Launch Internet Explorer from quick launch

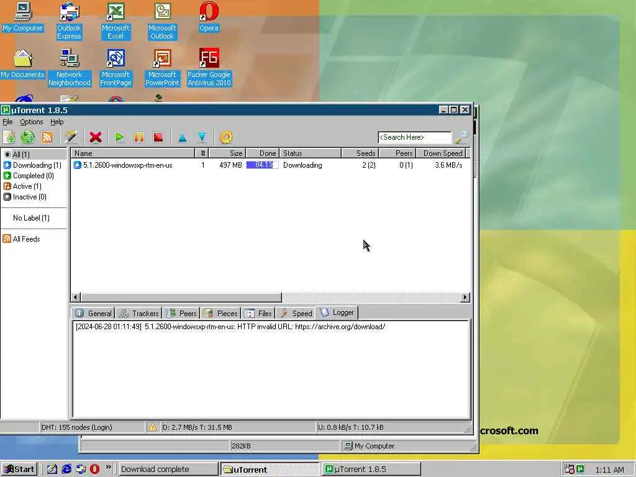click(x=66, y=469)
